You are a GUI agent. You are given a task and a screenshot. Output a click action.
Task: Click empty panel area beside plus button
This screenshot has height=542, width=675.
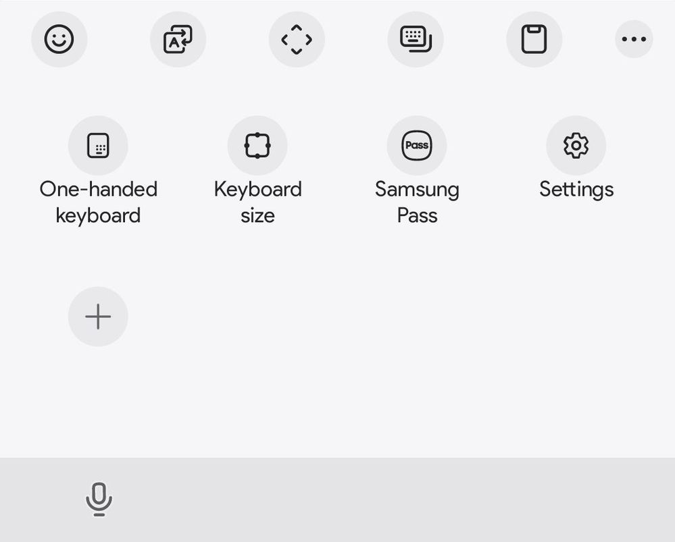(387, 317)
